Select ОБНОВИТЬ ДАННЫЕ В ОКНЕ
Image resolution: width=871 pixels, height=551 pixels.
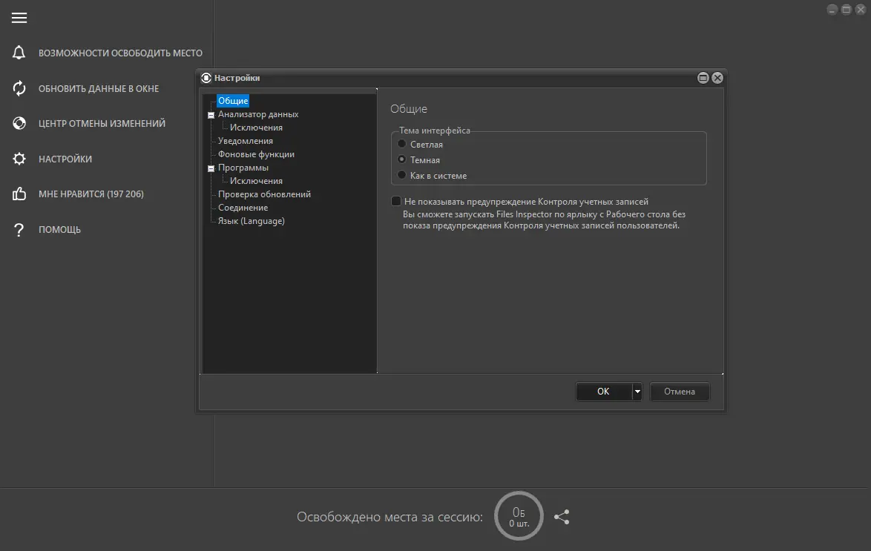(x=99, y=89)
